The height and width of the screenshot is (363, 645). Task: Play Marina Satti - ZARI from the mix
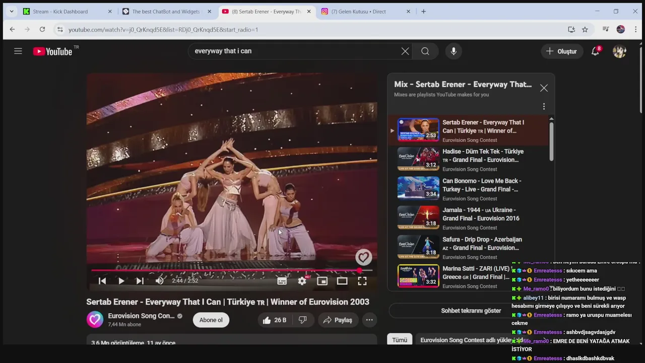point(468,276)
